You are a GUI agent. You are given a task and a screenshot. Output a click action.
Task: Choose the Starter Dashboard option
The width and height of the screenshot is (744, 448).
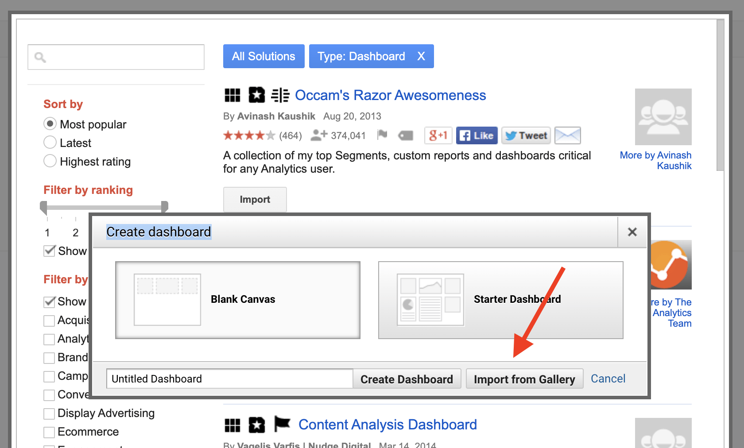tap(501, 300)
